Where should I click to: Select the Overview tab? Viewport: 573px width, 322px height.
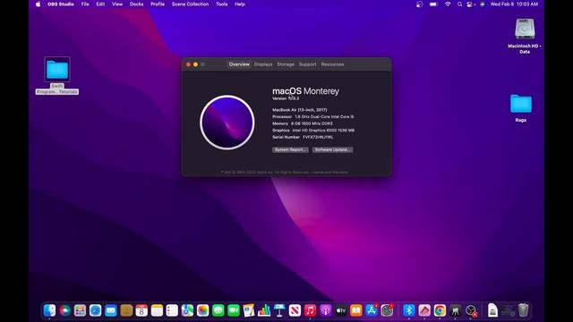[x=239, y=64]
